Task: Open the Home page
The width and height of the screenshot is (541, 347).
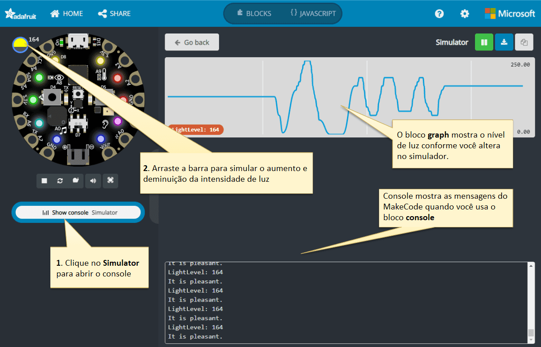Action: [66, 14]
